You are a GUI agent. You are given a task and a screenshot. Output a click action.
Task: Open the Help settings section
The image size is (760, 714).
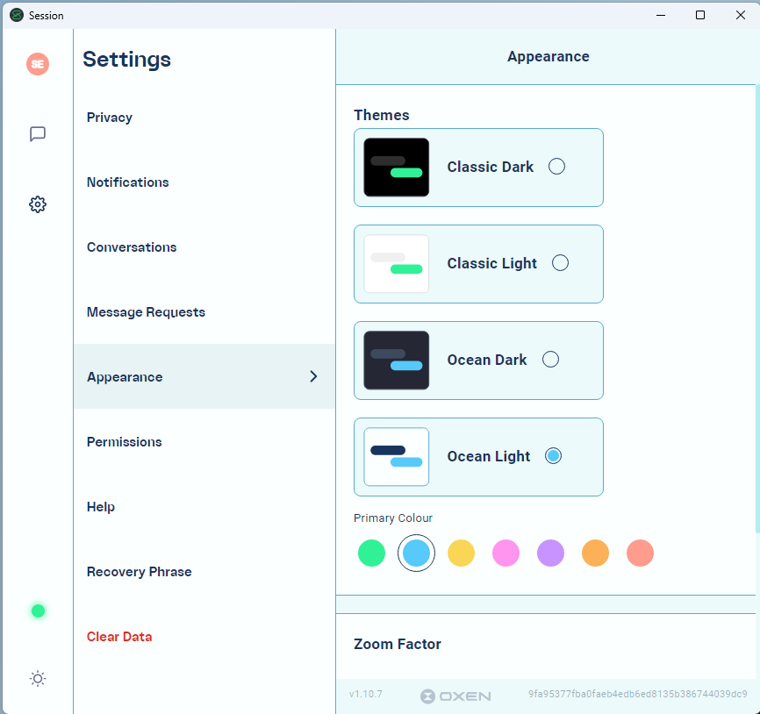(204, 507)
